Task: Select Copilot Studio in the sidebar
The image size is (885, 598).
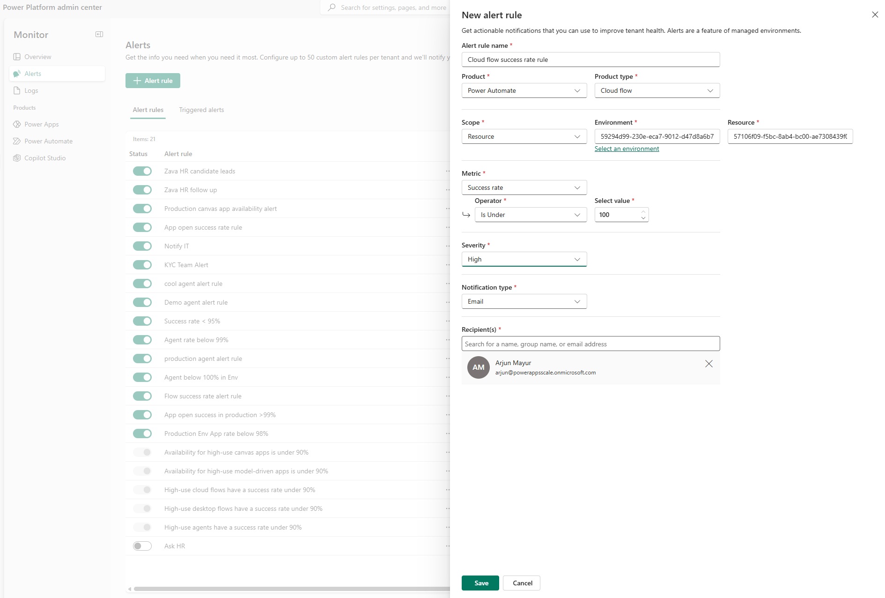Action: tap(45, 158)
